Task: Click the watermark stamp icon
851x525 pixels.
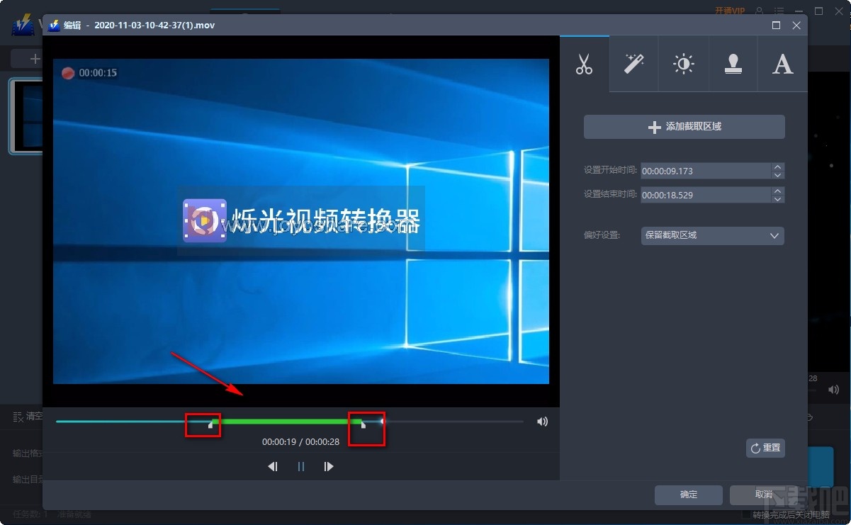Action: pos(733,64)
